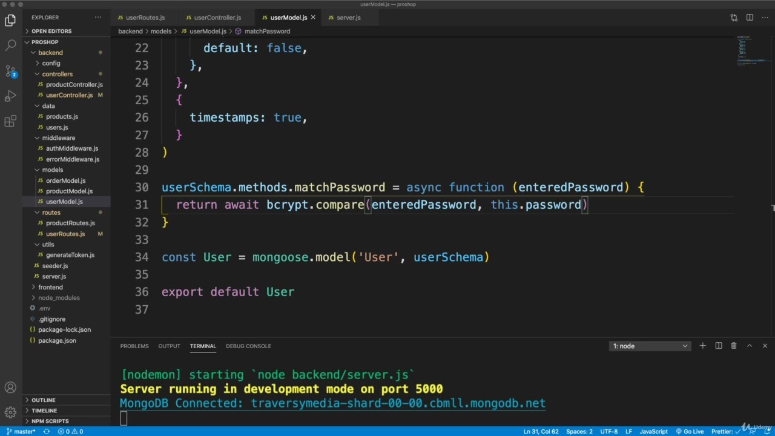Open the Search view in activity bar
The image size is (775, 436).
point(10,45)
